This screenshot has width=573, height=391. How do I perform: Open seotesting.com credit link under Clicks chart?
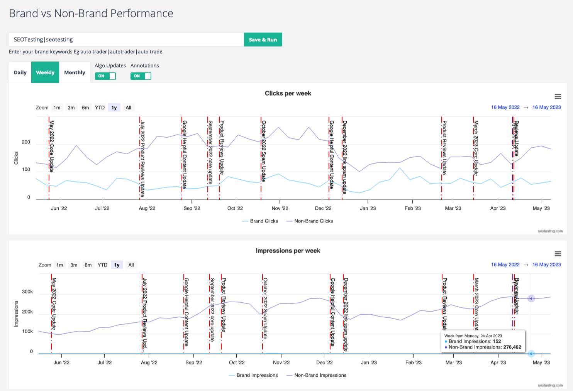(x=550, y=231)
